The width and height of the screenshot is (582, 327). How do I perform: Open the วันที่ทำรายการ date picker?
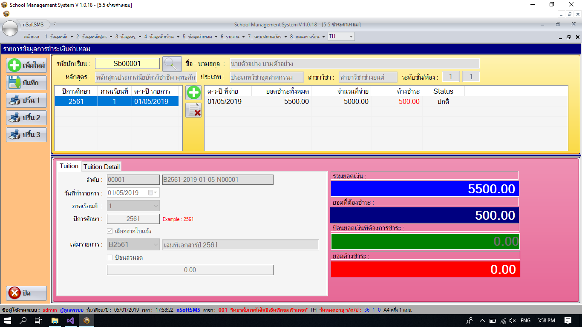point(152,193)
